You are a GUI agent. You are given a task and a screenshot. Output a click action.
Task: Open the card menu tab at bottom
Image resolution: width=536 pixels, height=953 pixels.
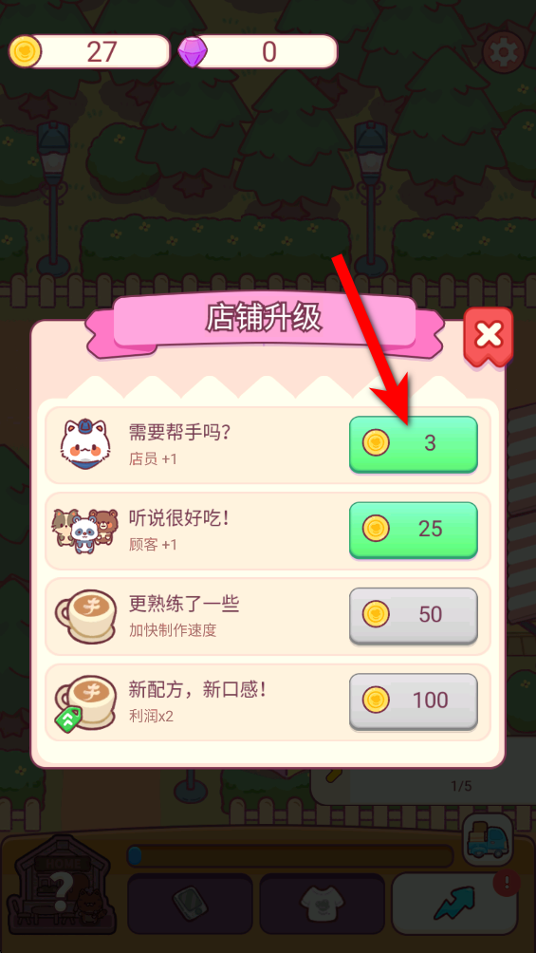coord(191,904)
